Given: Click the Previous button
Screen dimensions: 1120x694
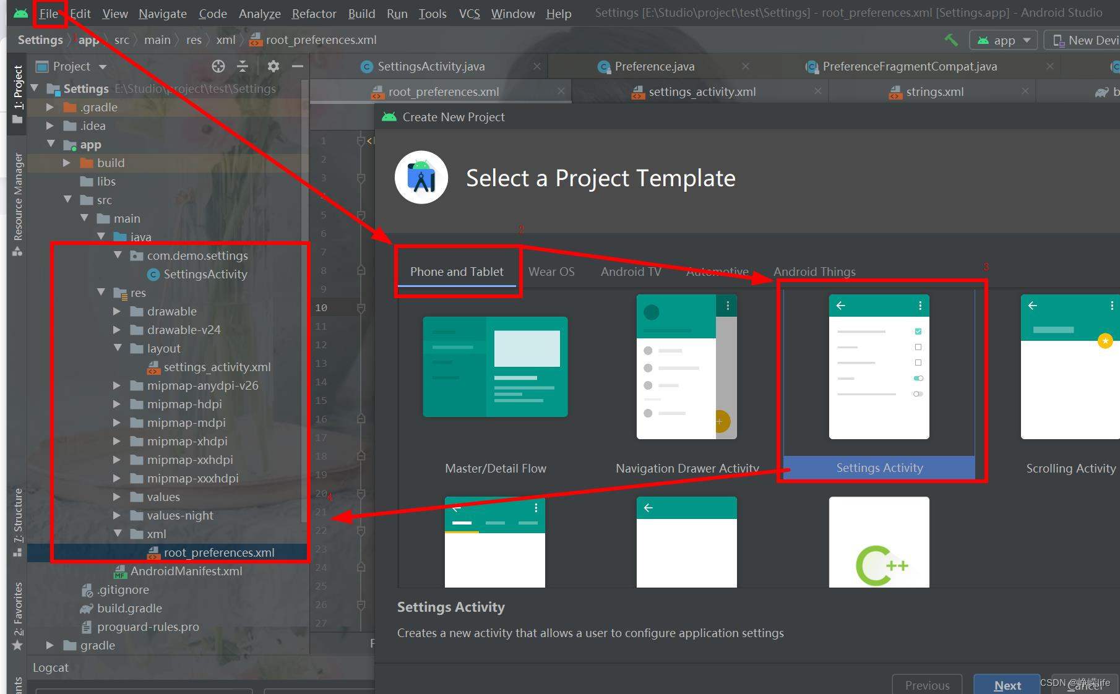Looking at the screenshot, I should point(927,685).
